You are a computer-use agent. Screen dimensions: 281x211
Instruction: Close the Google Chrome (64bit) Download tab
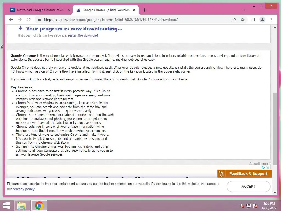point(134,10)
